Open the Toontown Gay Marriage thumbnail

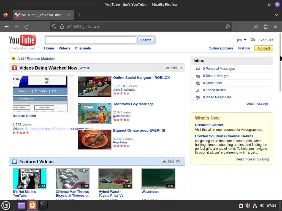pos(95,113)
